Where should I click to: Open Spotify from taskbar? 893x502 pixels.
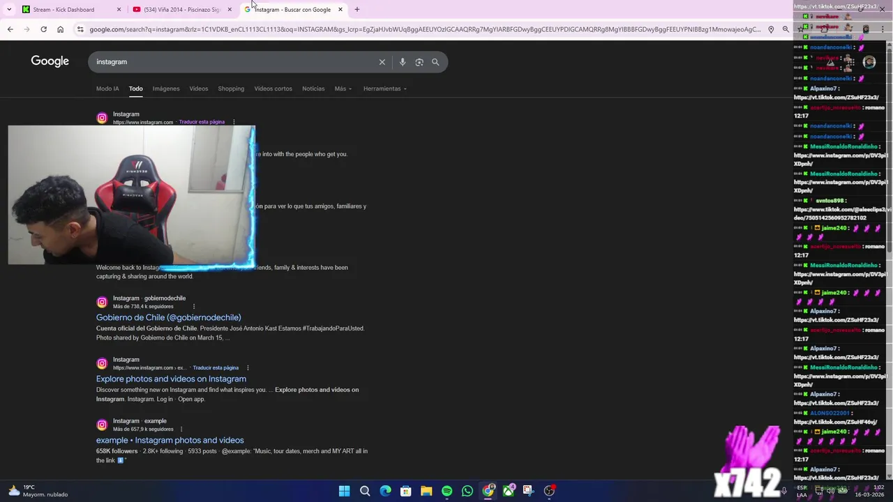[x=446, y=491]
